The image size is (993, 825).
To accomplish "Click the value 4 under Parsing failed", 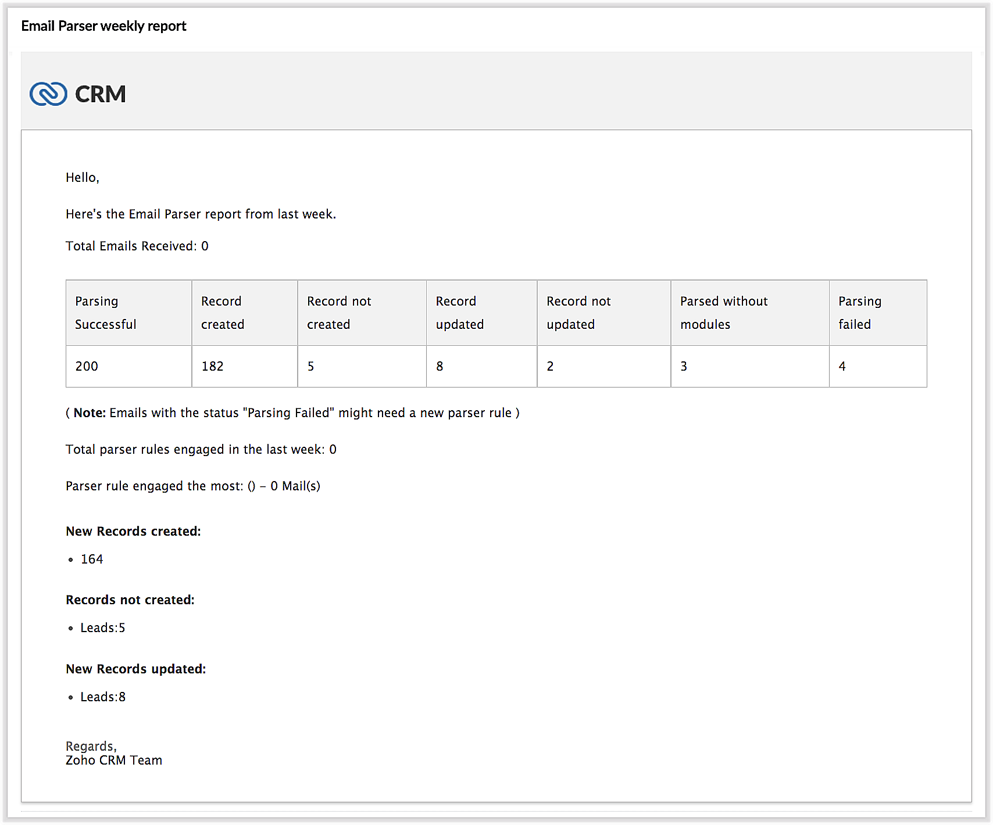I will coord(842,366).
